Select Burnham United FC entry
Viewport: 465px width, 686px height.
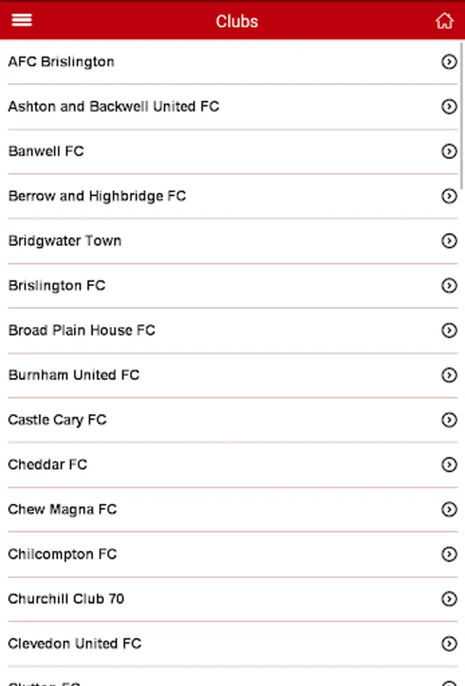coord(74,375)
